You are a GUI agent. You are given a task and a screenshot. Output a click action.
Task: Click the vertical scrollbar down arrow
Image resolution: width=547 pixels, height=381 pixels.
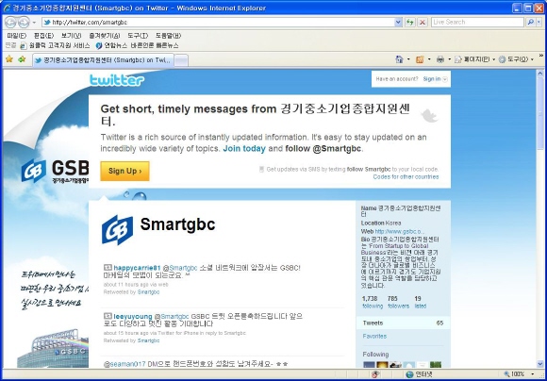coord(540,364)
